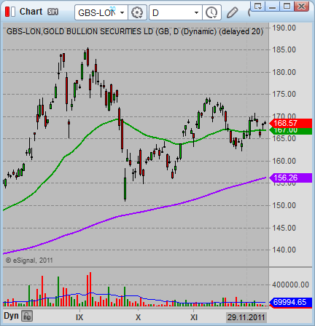Open the GBS-LON symbol dropdown
Image resolution: width=315 pixels, height=326 pixels.
pyautogui.click(x=122, y=12)
